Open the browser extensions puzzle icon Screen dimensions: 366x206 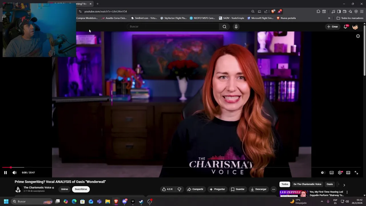pyautogui.click(x=318, y=11)
